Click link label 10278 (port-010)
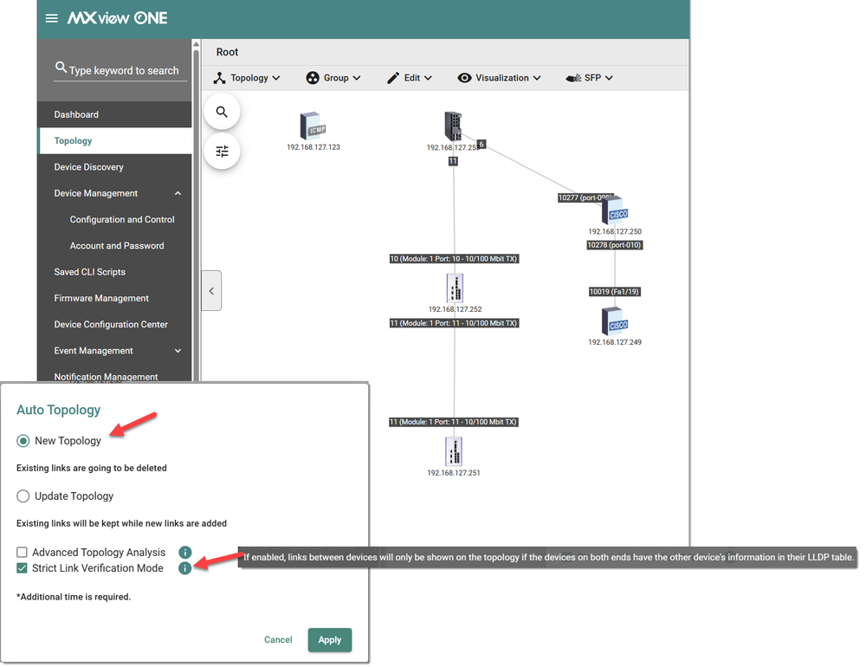Image resolution: width=866 pixels, height=667 pixels. [614, 245]
